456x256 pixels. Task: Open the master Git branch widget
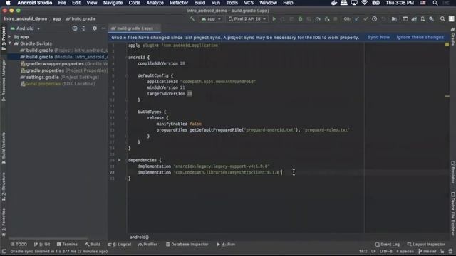coord(427,251)
